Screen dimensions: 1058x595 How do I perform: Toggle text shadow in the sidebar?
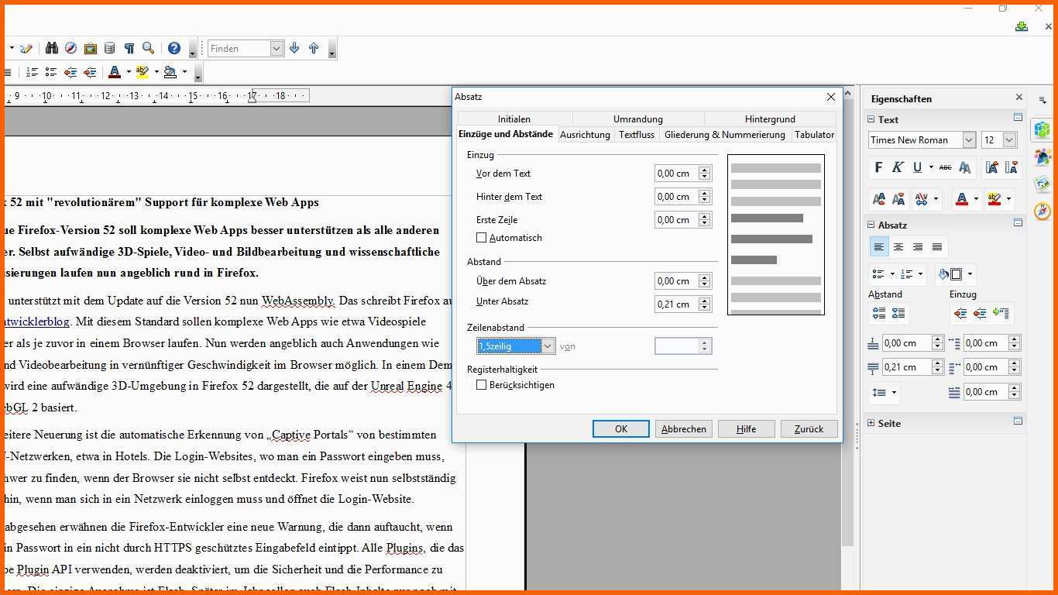(965, 167)
